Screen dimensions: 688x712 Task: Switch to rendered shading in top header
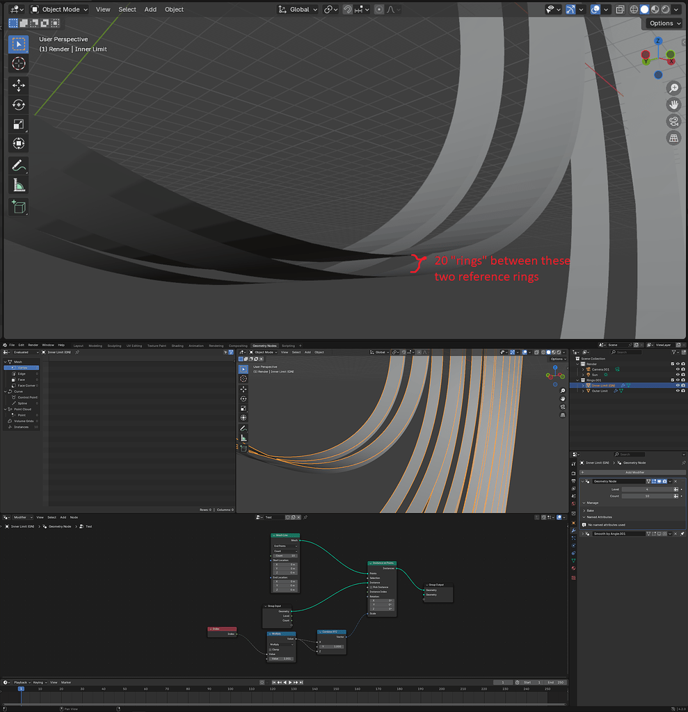(x=665, y=10)
